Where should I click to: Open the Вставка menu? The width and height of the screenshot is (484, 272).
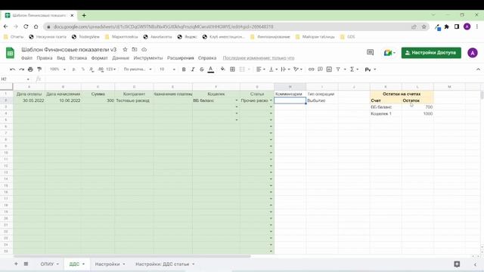coord(78,58)
